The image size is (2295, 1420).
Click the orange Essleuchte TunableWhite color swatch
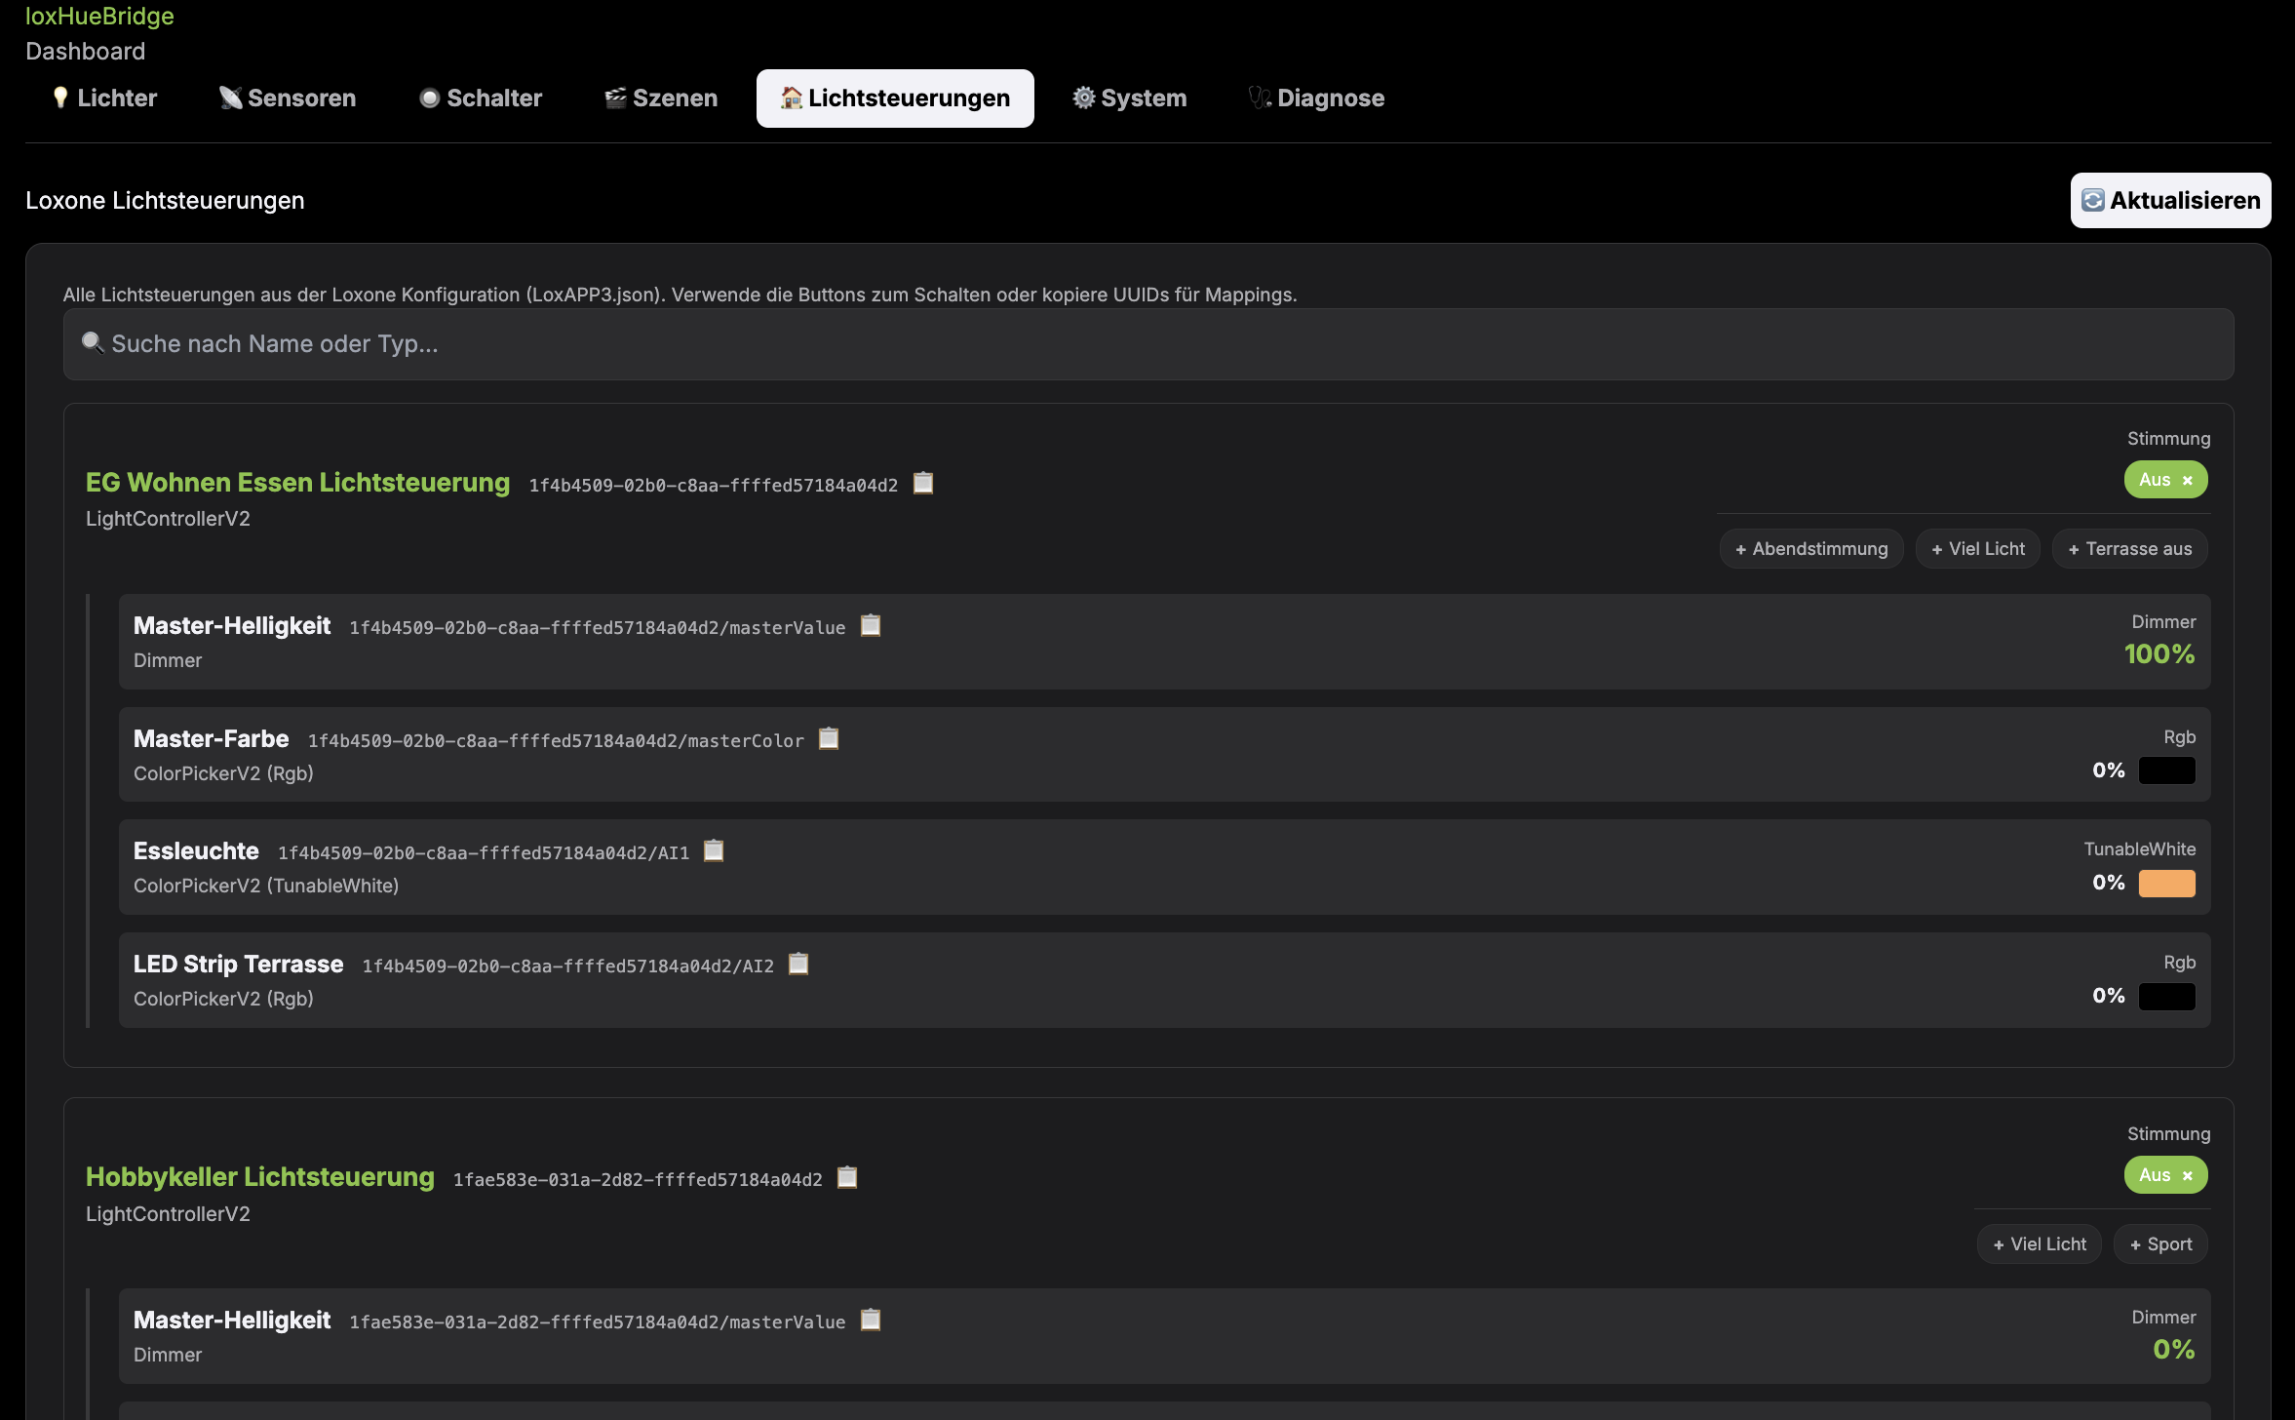(2166, 884)
